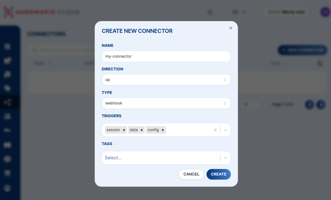Open the purple user avatar menu
Viewport: 331px width, 200px height.
[x=325, y=12]
